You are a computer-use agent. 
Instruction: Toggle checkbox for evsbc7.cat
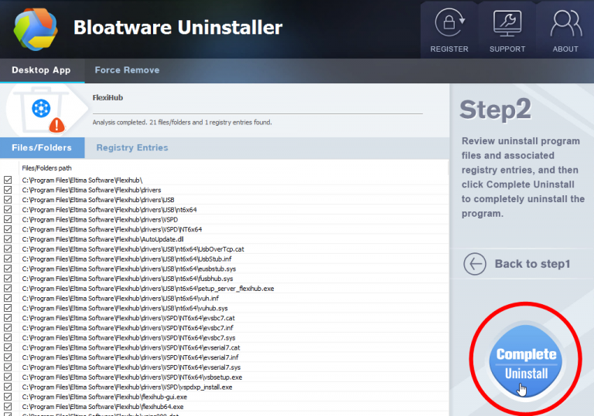point(8,318)
